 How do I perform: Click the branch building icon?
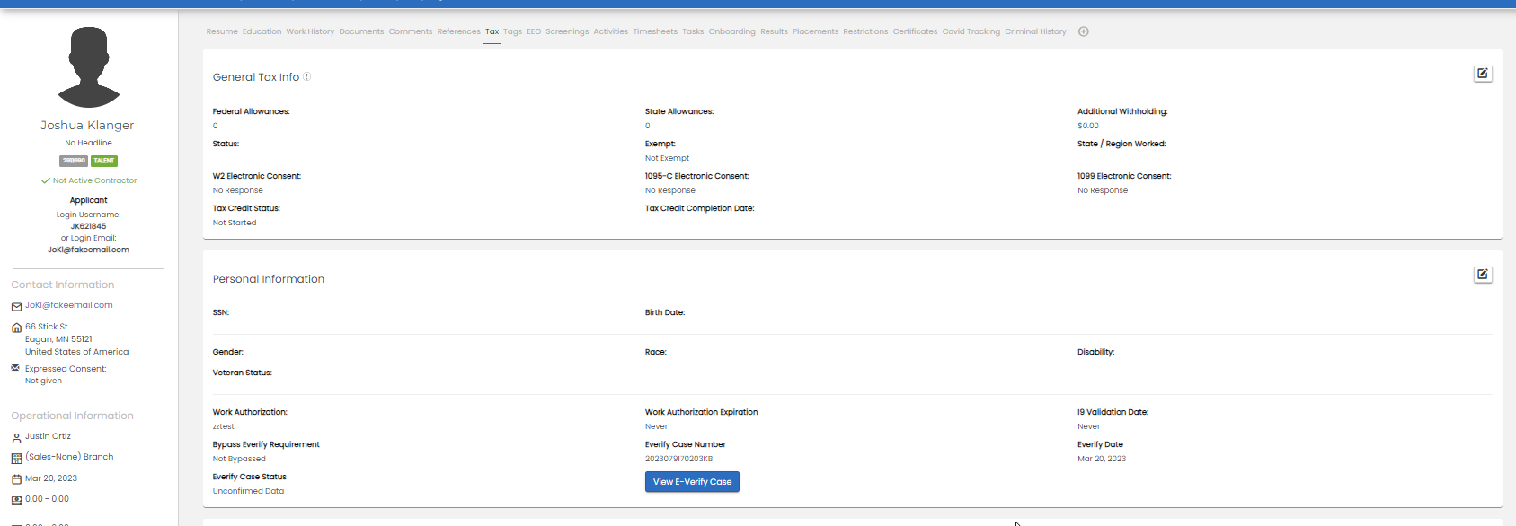click(16, 458)
